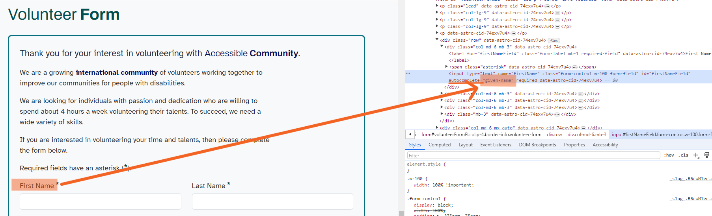Click the First Name text field on page
The image size is (712, 216).
click(x=101, y=201)
